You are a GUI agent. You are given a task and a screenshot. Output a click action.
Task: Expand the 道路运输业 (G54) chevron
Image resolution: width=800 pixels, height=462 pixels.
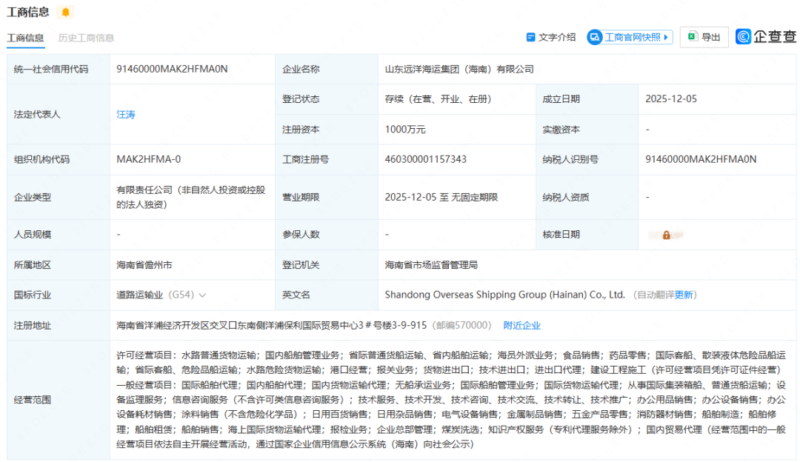coord(202,295)
